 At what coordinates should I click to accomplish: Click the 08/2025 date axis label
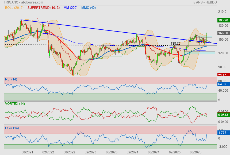(195, 152)
